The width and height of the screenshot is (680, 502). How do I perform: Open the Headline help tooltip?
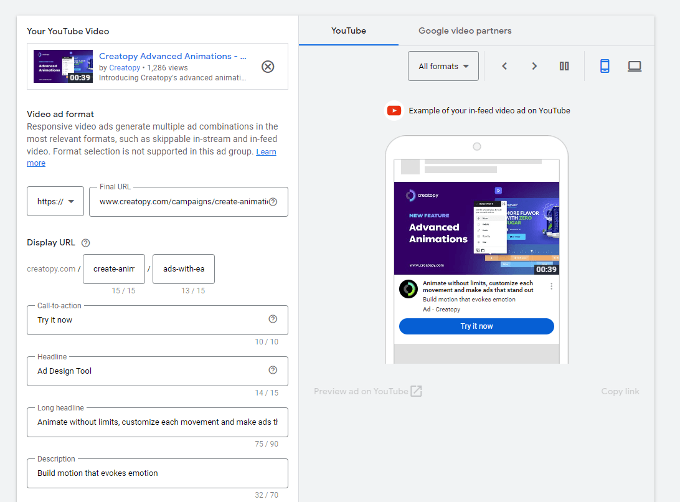(272, 369)
